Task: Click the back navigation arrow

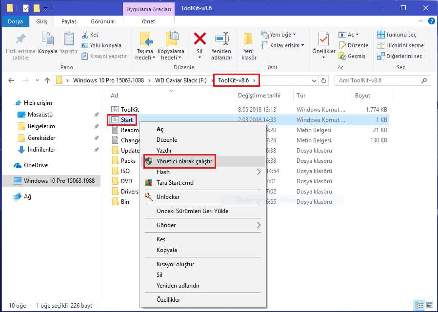Action: [11, 80]
